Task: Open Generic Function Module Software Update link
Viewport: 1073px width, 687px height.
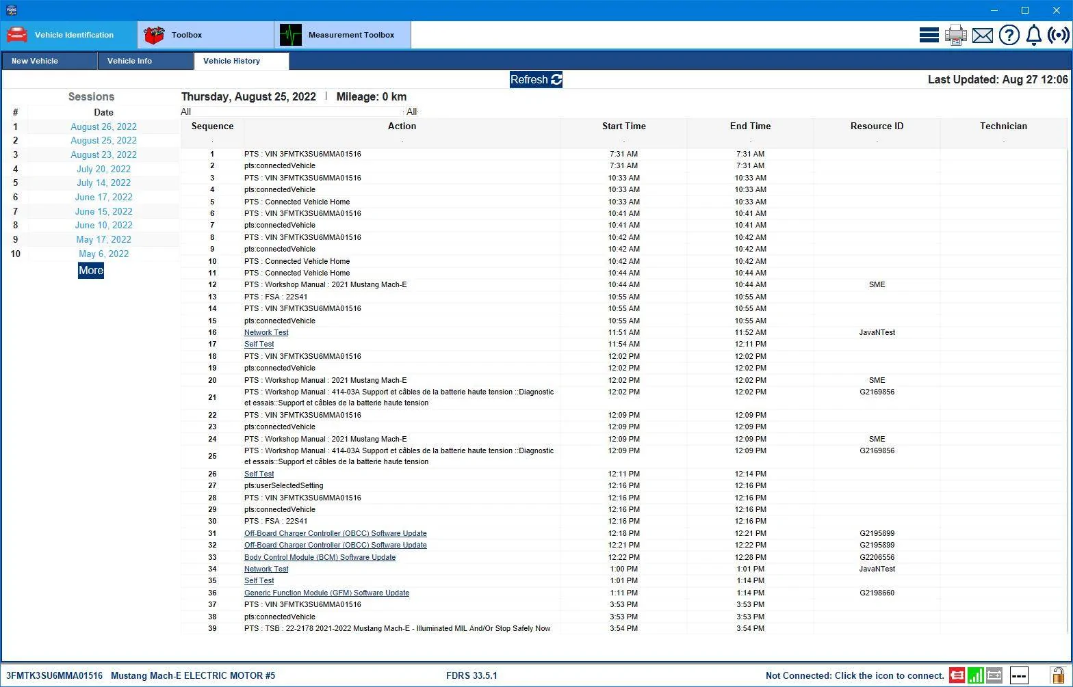Action: (326, 593)
